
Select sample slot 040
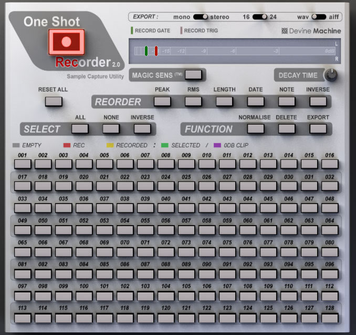166,208
